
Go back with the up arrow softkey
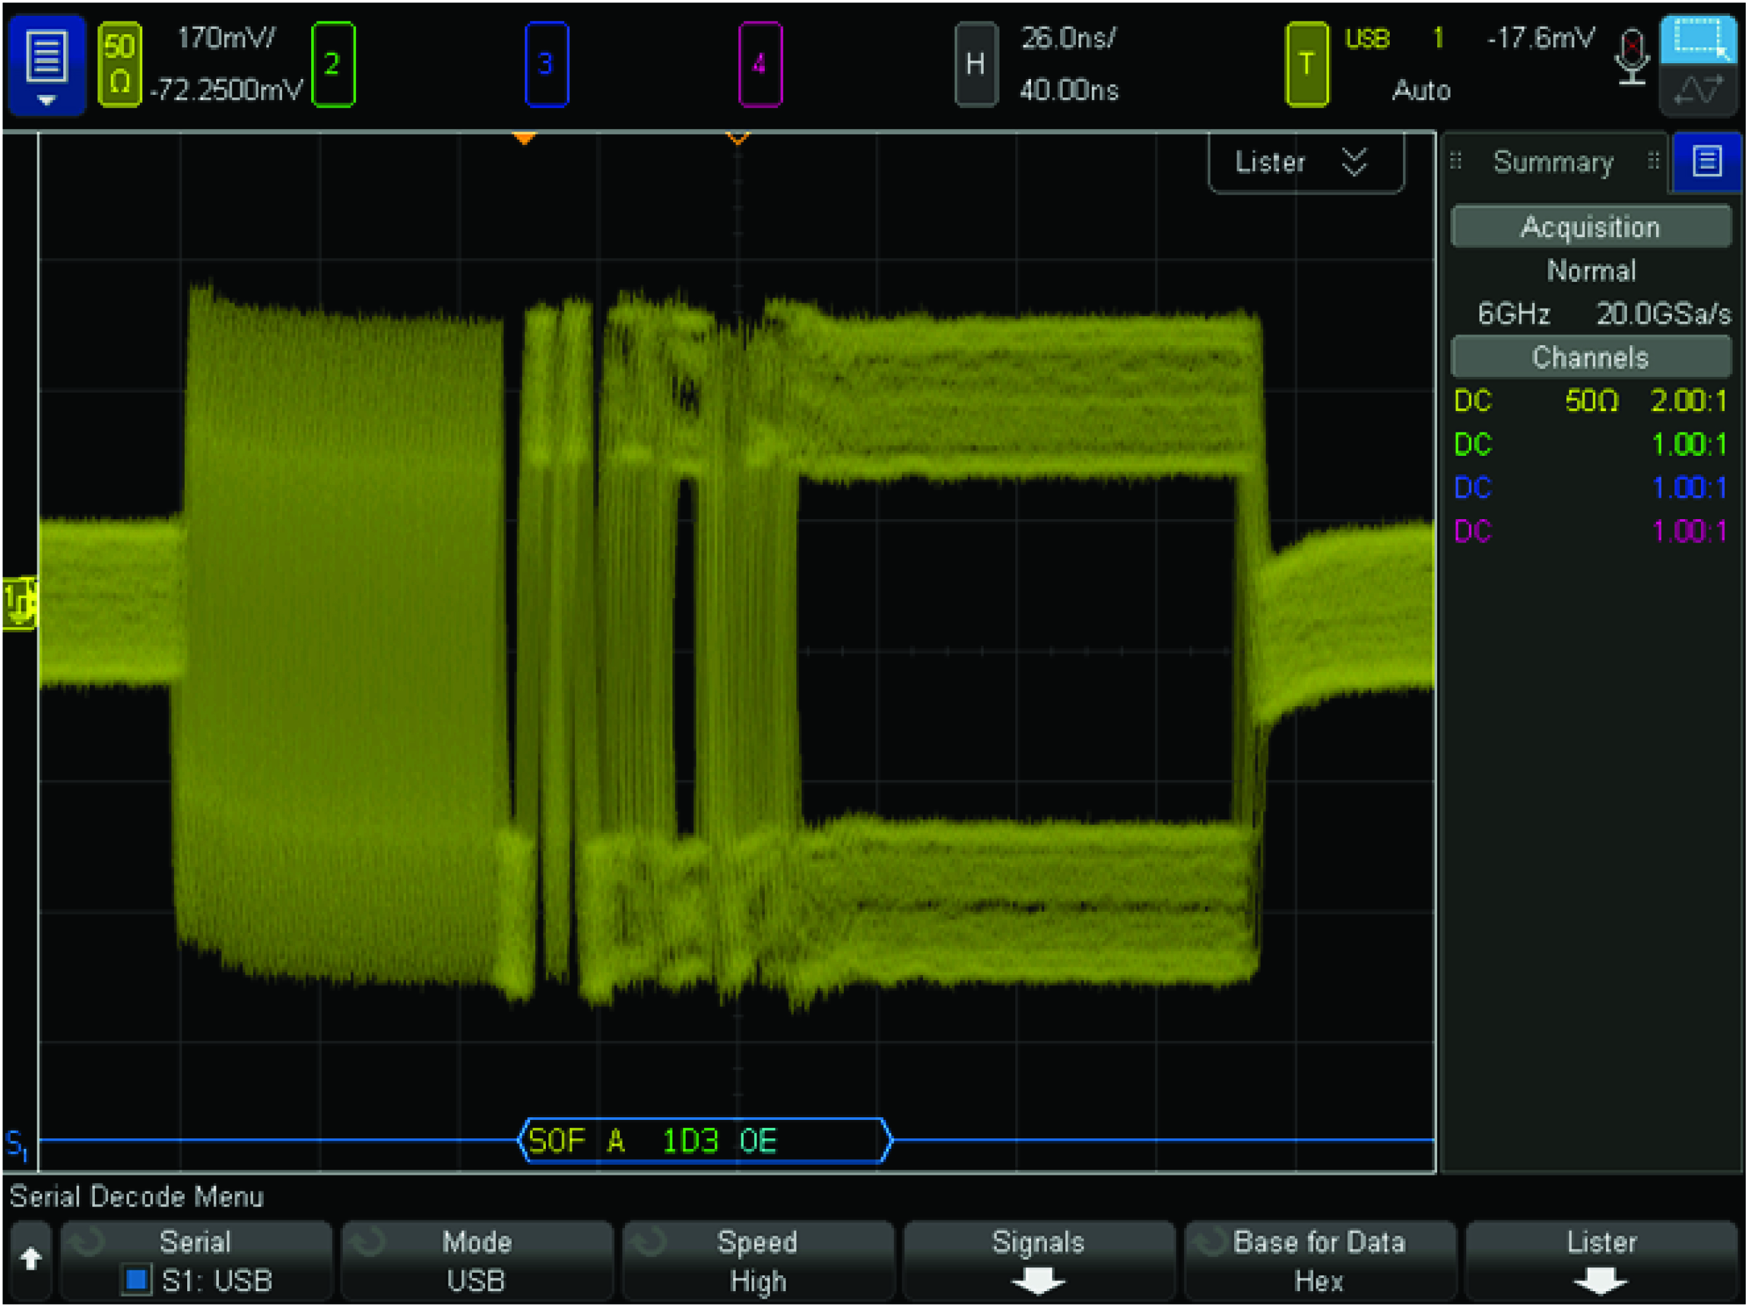click(x=31, y=1260)
